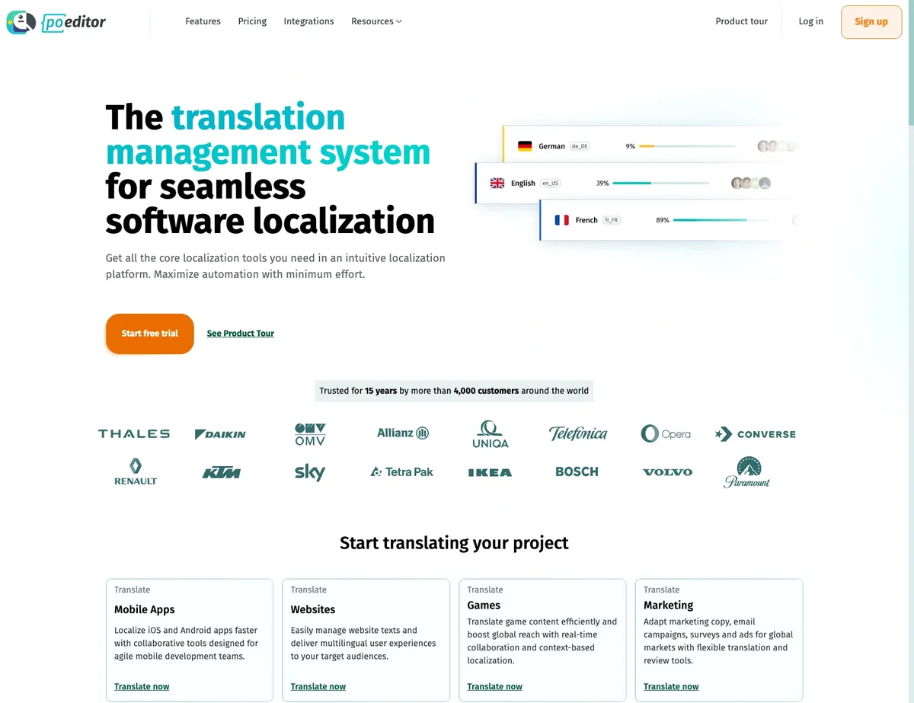This screenshot has width=914, height=703.
Task: Select the Mobile Apps card heading
Action: [x=145, y=609]
